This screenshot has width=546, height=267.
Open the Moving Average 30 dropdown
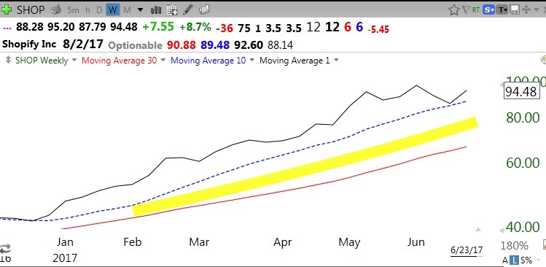point(163,61)
